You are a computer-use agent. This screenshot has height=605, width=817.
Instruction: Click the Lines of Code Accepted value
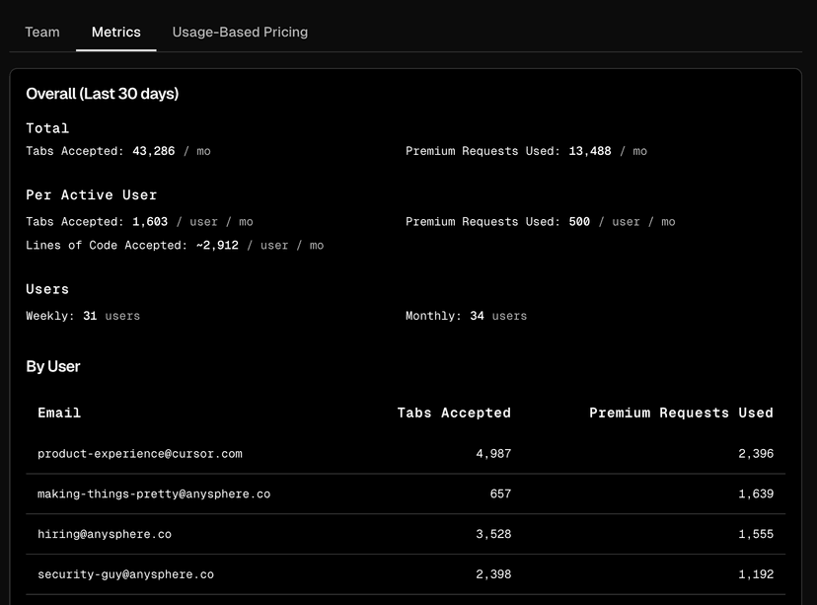216,246
